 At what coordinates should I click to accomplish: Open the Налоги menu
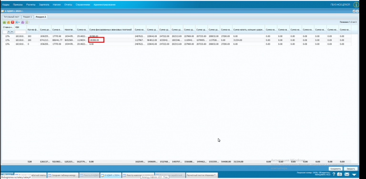(57, 5)
